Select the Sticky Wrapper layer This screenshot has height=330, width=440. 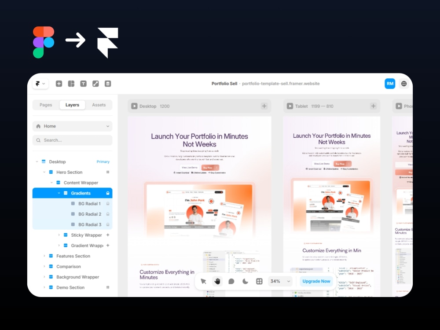73,235
